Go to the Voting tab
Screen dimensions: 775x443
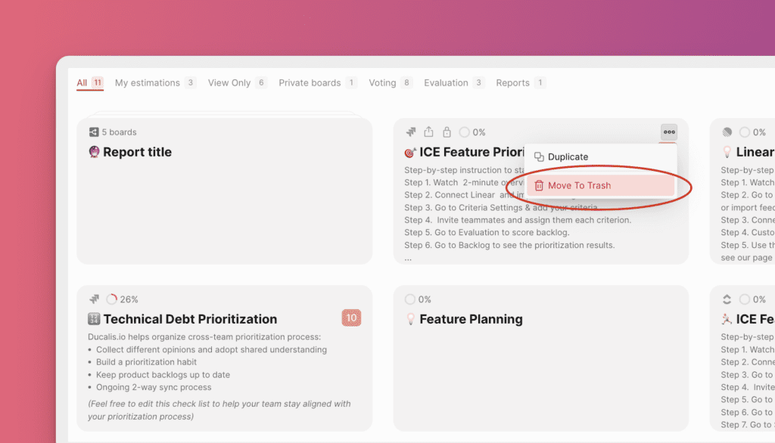(x=382, y=83)
